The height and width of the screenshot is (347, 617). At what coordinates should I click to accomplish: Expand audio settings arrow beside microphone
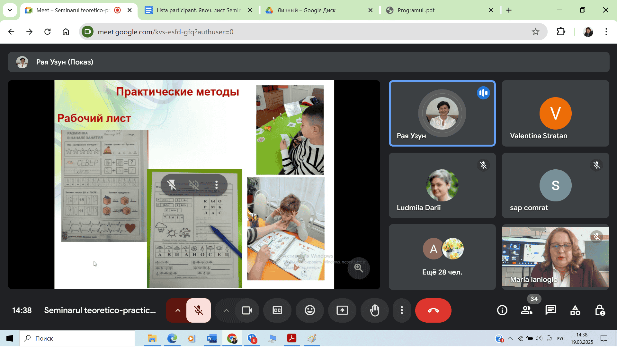[177, 310]
